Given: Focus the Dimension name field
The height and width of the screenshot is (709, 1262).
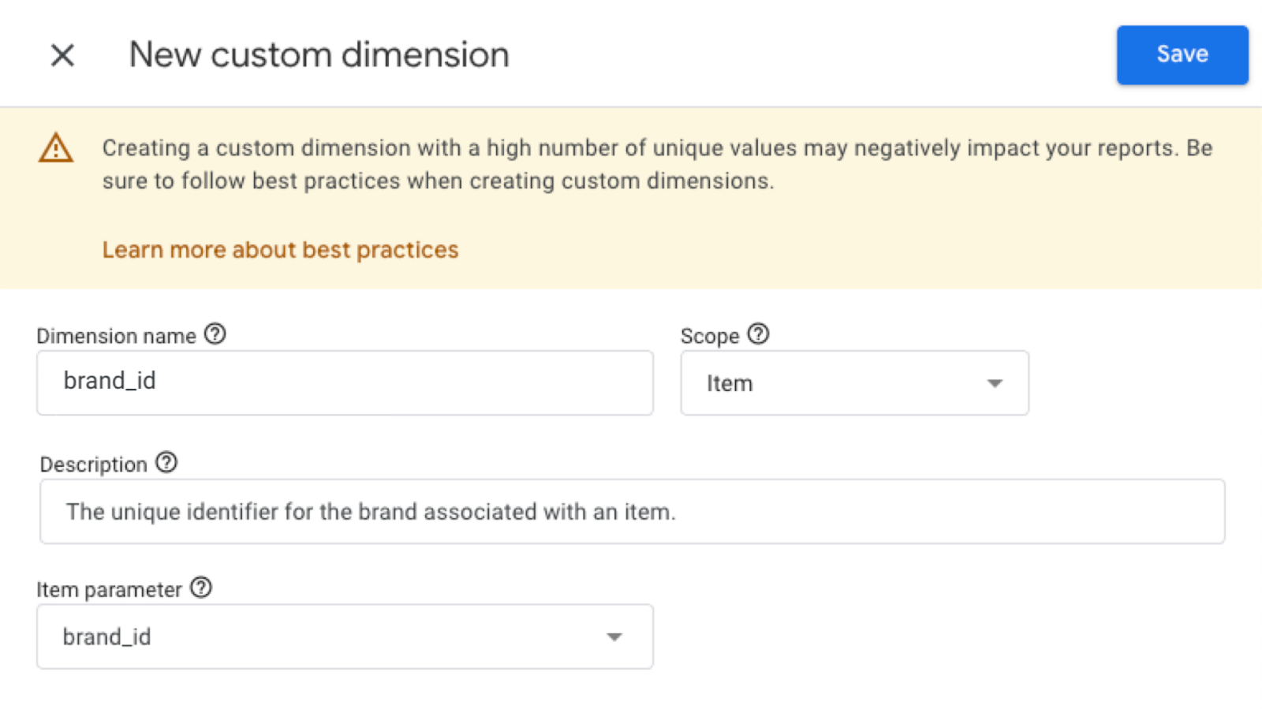Looking at the screenshot, I should click(x=345, y=382).
